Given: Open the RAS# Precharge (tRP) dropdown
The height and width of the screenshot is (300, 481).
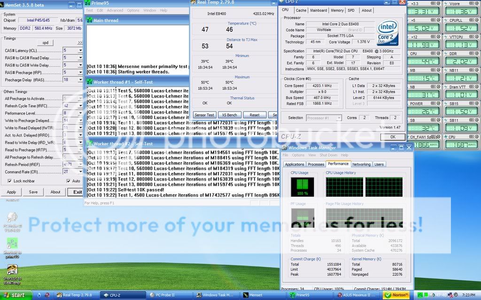Looking at the screenshot, I should coord(80,72).
